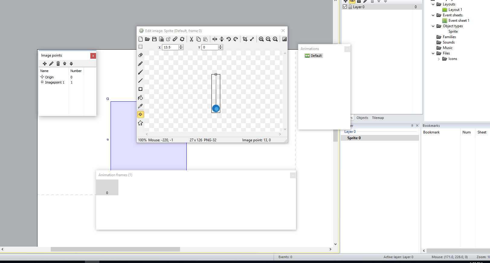
Task: Select the Default animation
Action: tap(314, 56)
